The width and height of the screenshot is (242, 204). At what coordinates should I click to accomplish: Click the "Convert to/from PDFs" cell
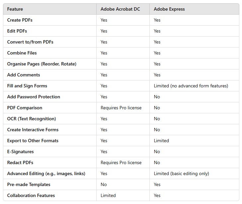pos(30,42)
